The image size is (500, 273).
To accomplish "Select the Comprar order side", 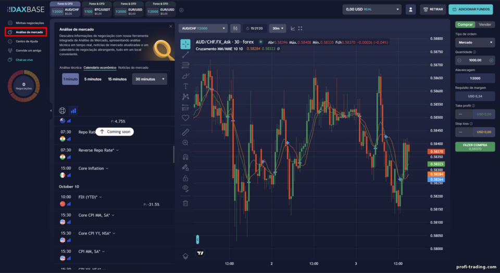I will [x=465, y=24].
